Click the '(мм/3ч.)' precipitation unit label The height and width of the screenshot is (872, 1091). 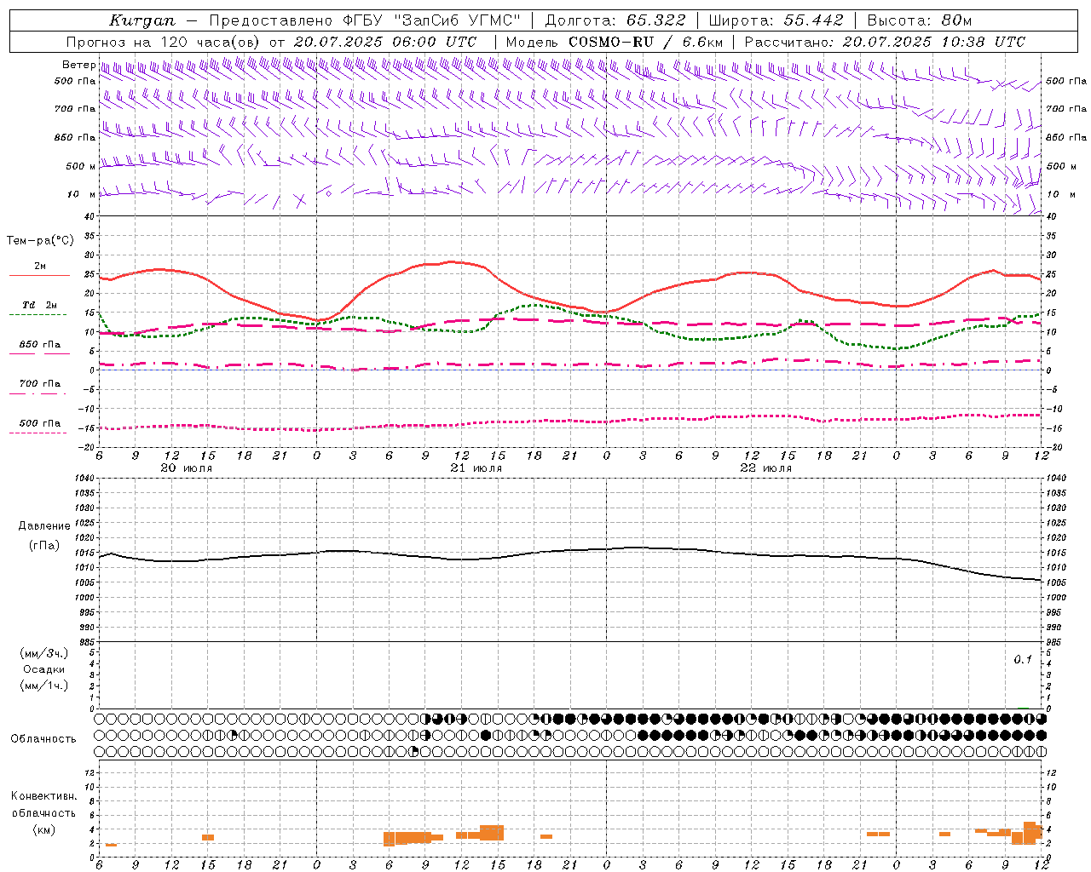point(44,653)
